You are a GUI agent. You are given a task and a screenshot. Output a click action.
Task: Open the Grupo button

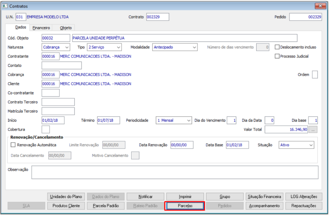click(225, 197)
